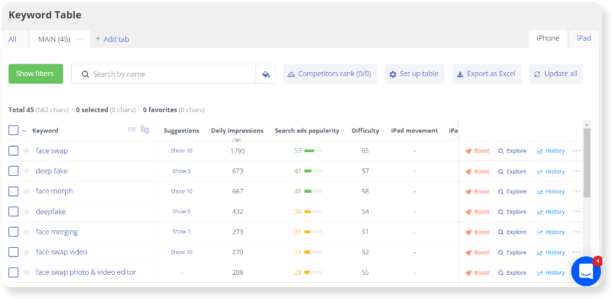The height and width of the screenshot is (299, 614).
Task: Click Update all button
Action: click(x=556, y=74)
